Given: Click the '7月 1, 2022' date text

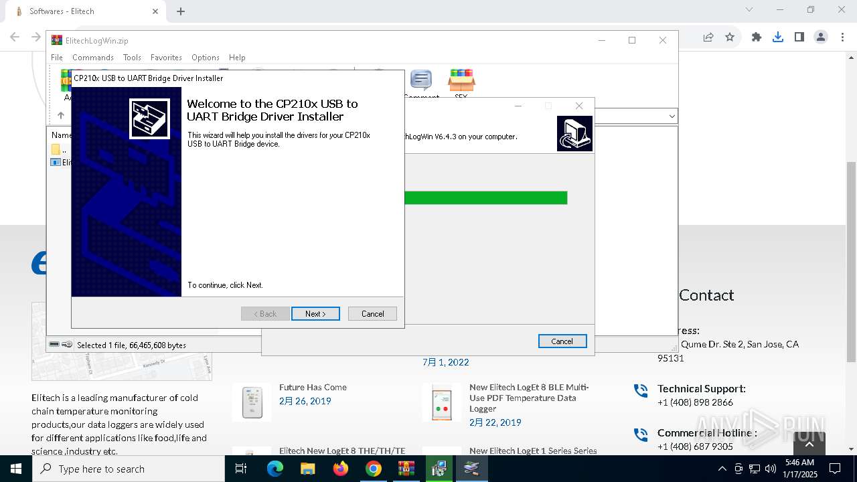Looking at the screenshot, I should coord(446,362).
